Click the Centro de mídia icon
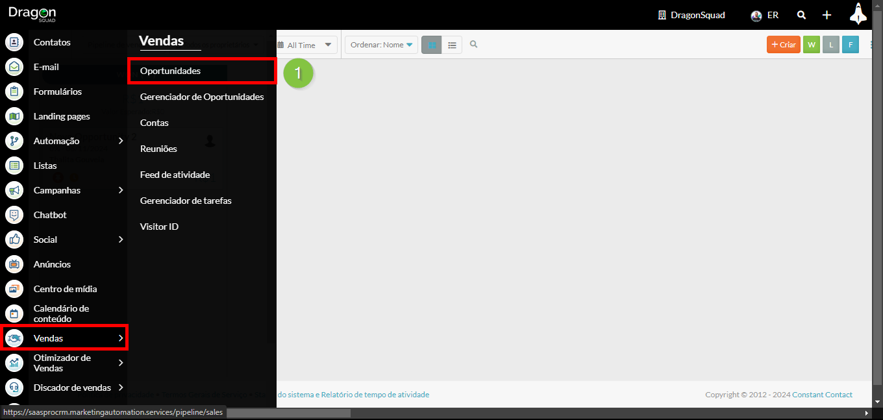 click(x=14, y=289)
